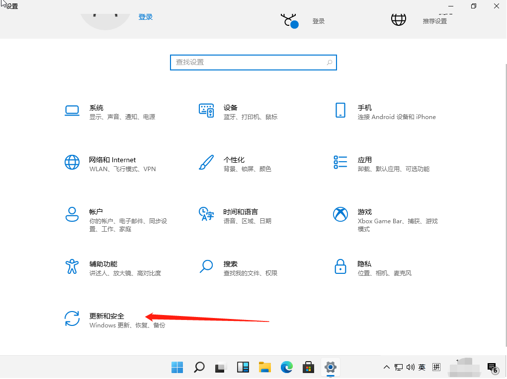Click the 查找设置 search box

(249, 63)
